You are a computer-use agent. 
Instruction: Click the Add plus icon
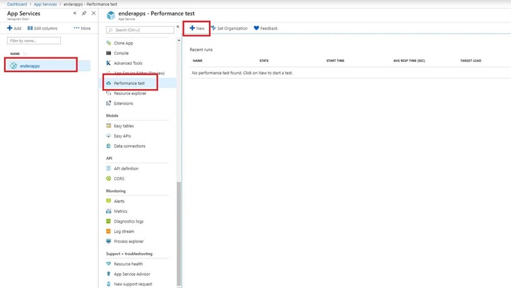point(10,28)
